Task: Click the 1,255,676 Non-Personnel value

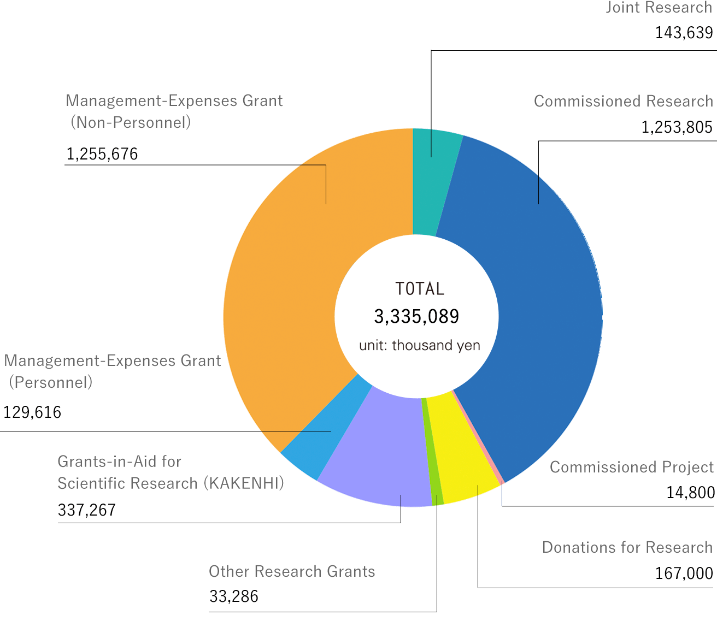Action: tap(102, 155)
